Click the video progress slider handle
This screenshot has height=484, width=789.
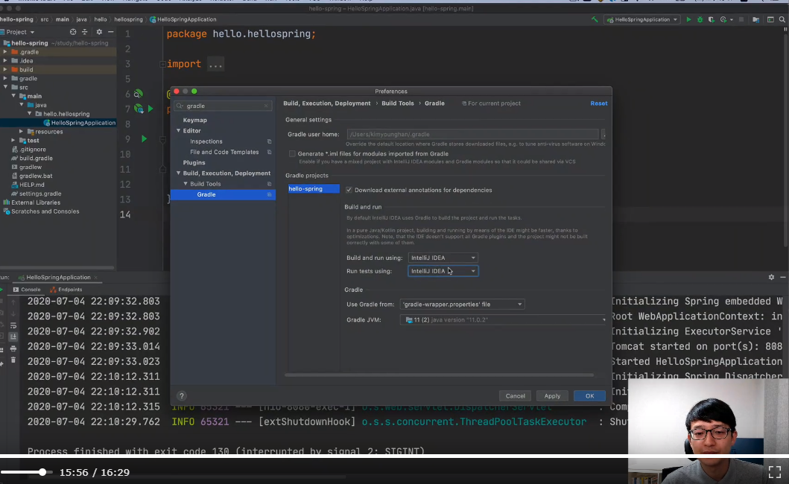pyautogui.click(x=42, y=472)
